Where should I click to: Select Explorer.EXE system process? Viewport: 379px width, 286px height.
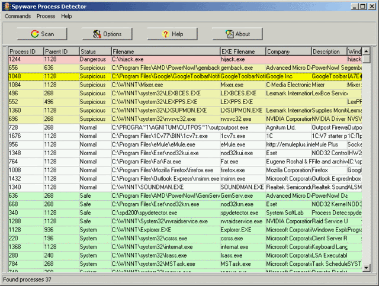coord(185,230)
